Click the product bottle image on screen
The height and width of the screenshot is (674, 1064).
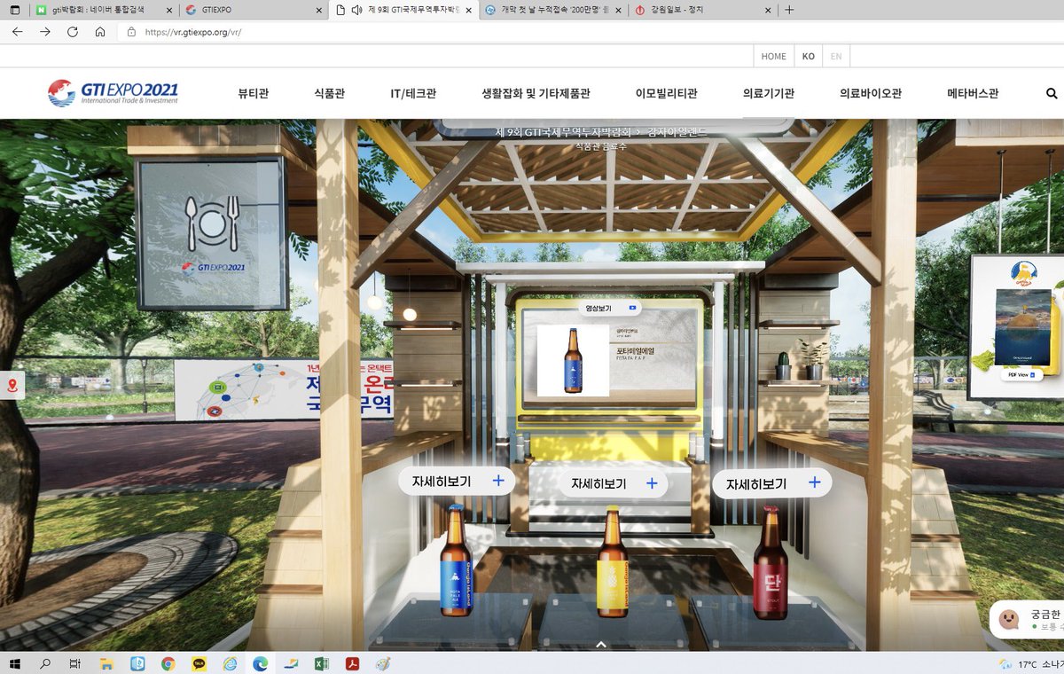573,360
